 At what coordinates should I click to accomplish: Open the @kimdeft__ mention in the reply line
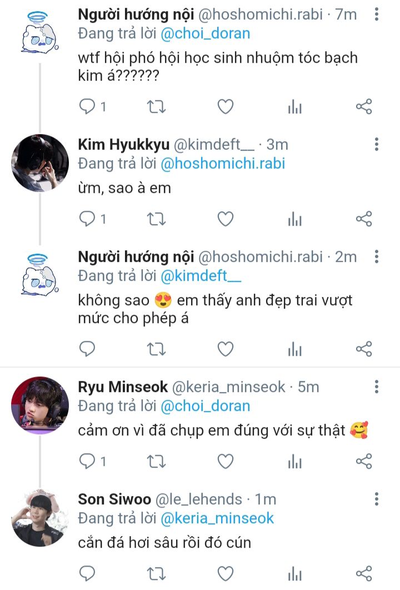(201, 276)
